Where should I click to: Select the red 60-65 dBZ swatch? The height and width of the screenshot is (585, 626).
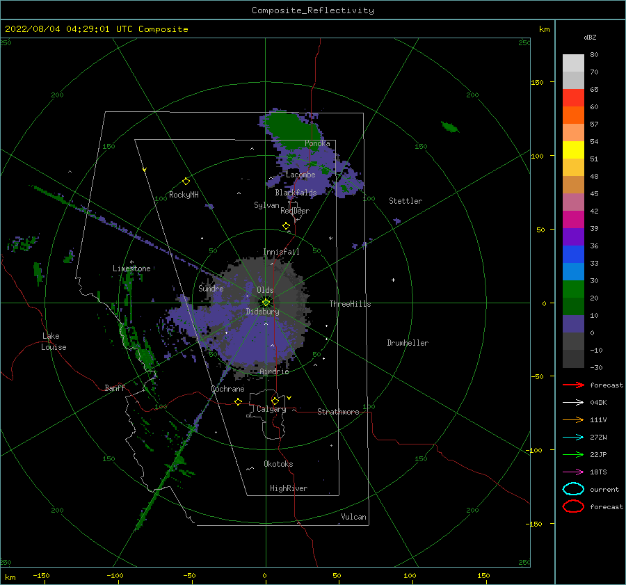coord(573,98)
